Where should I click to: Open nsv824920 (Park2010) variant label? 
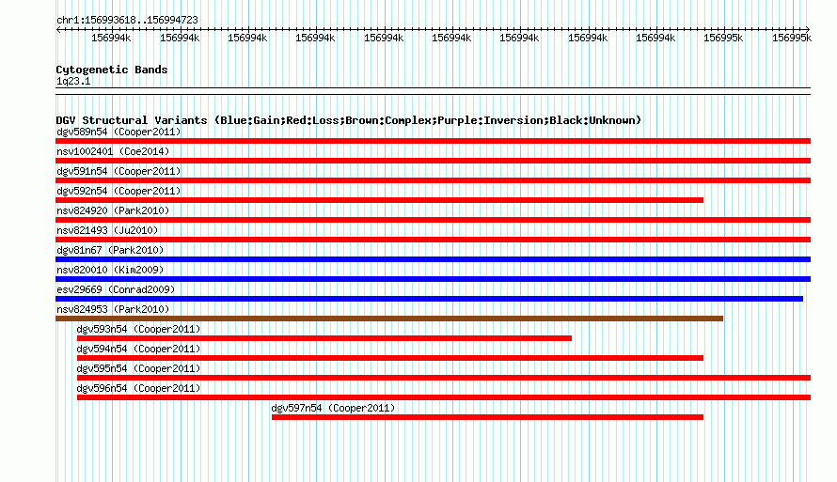tap(113, 210)
